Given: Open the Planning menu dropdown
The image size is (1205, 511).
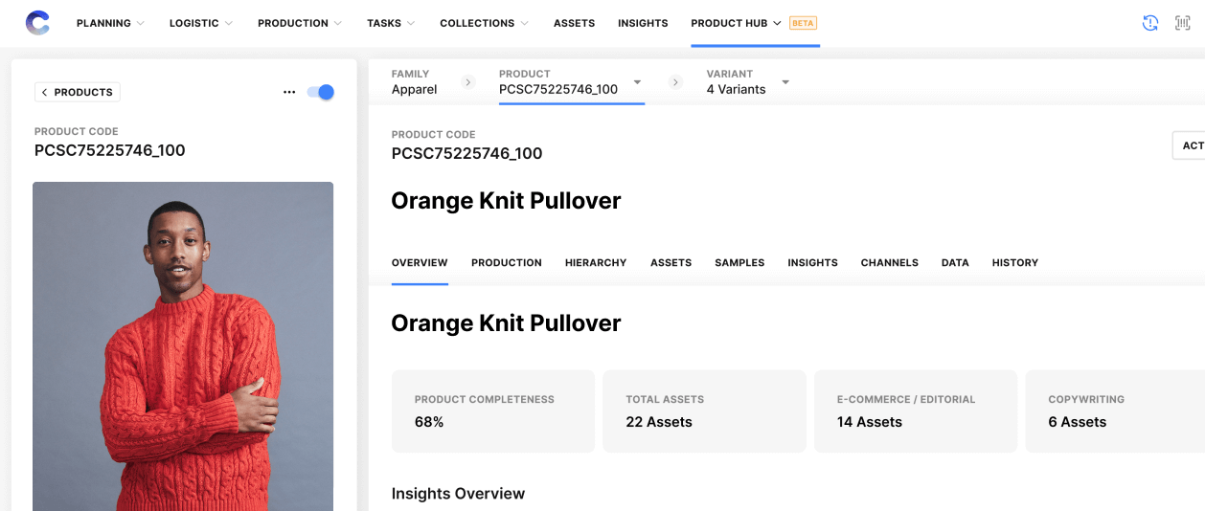Looking at the screenshot, I should pyautogui.click(x=110, y=23).
